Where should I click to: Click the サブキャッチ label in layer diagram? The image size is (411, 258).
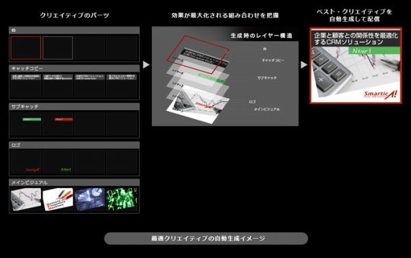coord(267,78)
